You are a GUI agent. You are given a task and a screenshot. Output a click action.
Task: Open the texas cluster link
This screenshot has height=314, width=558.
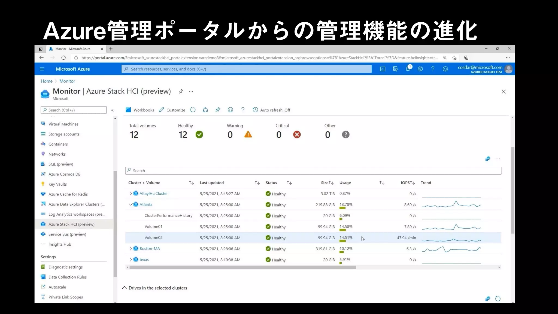tap(144, 259)
